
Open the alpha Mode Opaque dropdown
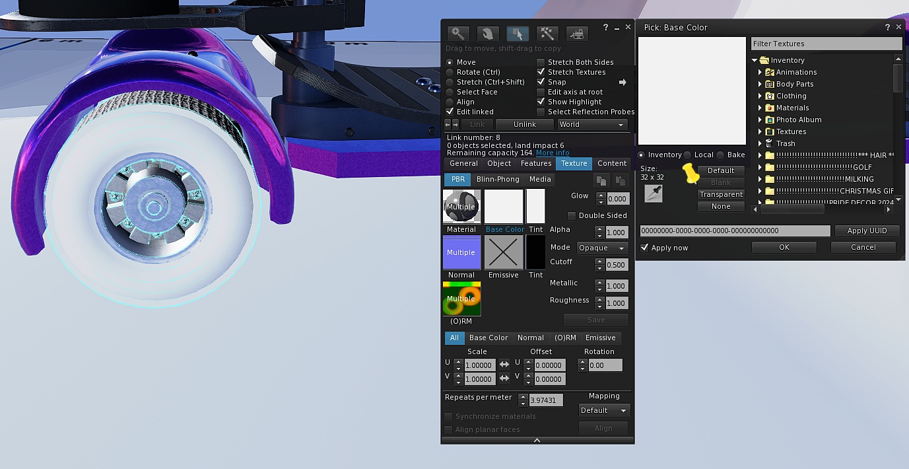click(602, 248)
